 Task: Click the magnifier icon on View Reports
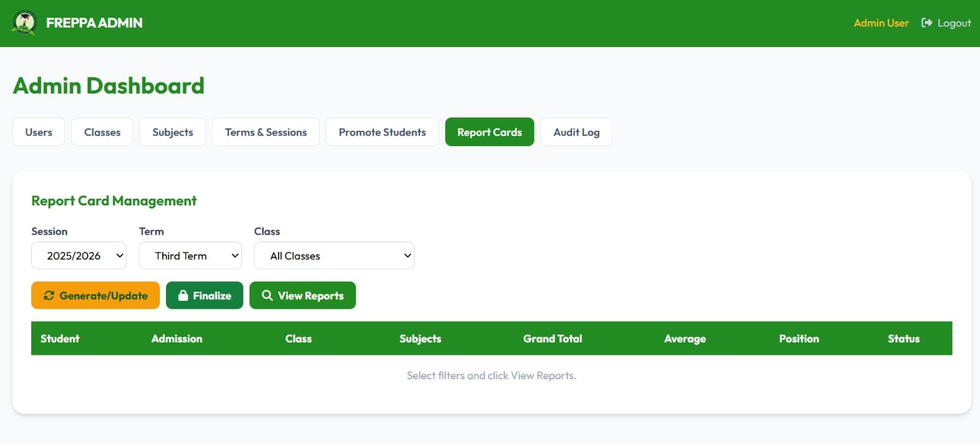(267, 295)
